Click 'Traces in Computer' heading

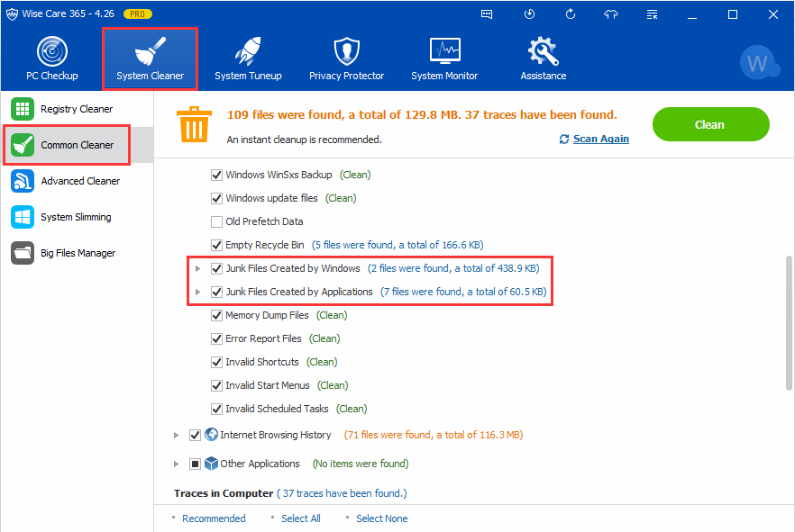pyautogui.click(x=224, y=493)
